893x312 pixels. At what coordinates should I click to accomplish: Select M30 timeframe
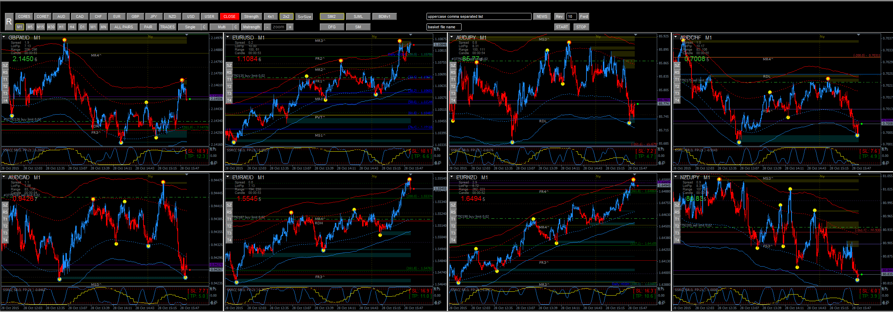click(51, 27)
